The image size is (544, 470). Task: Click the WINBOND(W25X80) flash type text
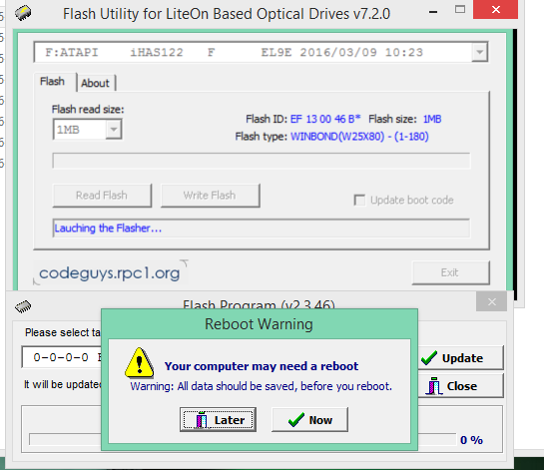click(x=359, y=137)
